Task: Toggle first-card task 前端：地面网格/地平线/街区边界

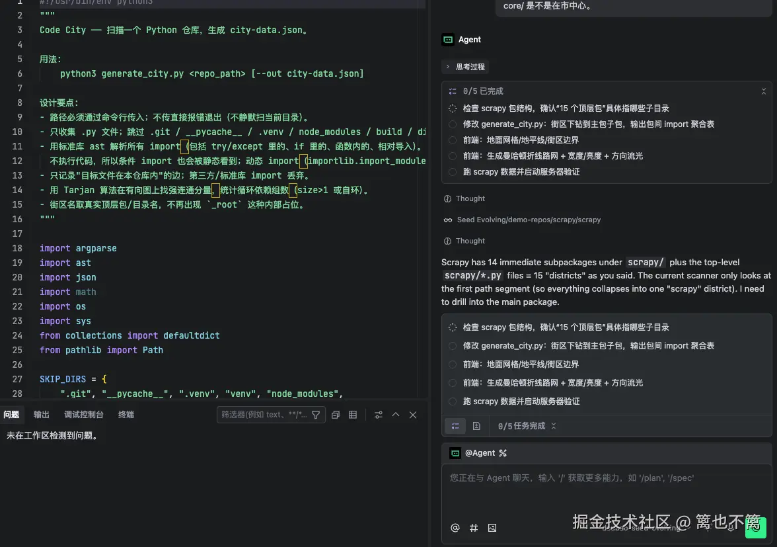Action: click(453, 140)
